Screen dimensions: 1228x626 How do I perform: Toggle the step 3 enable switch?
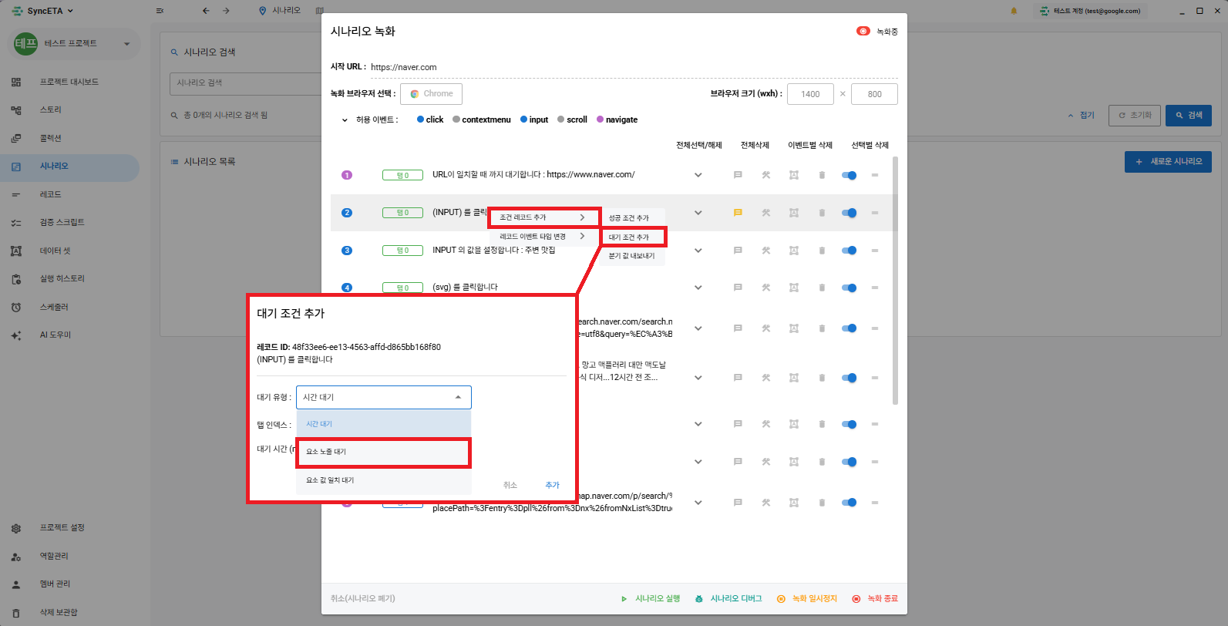850,251
